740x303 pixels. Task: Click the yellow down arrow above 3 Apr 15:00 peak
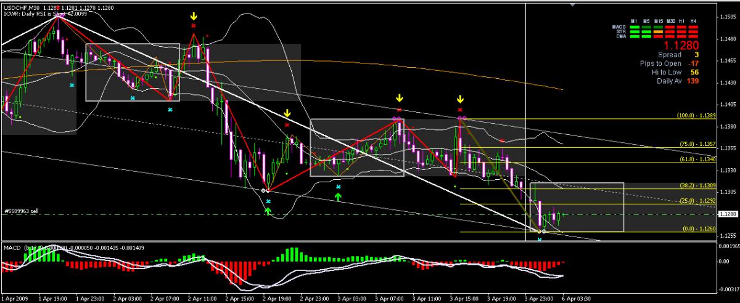(x=460, y=99)
